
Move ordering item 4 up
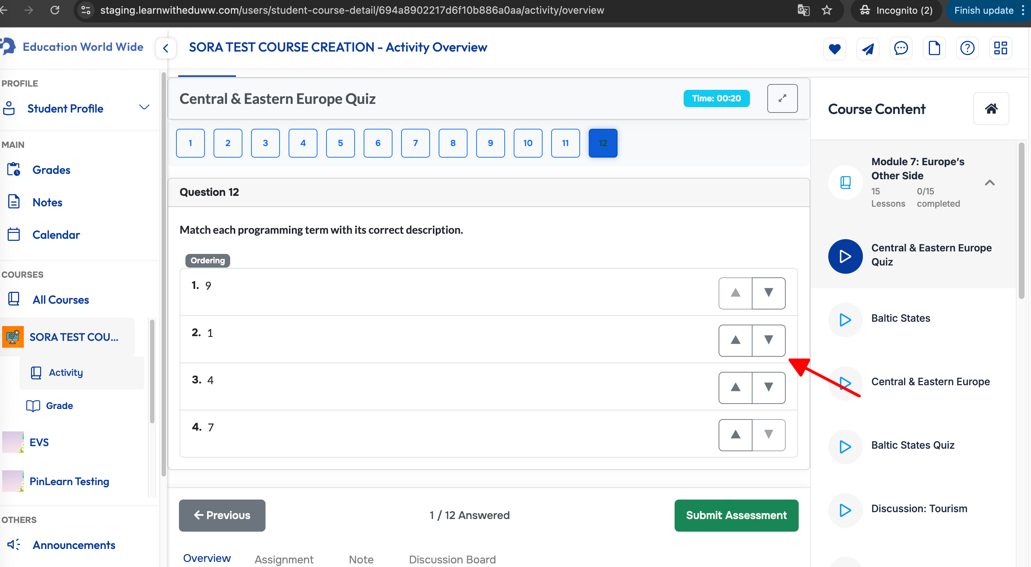pyautogui.click(x=735, y=435)
